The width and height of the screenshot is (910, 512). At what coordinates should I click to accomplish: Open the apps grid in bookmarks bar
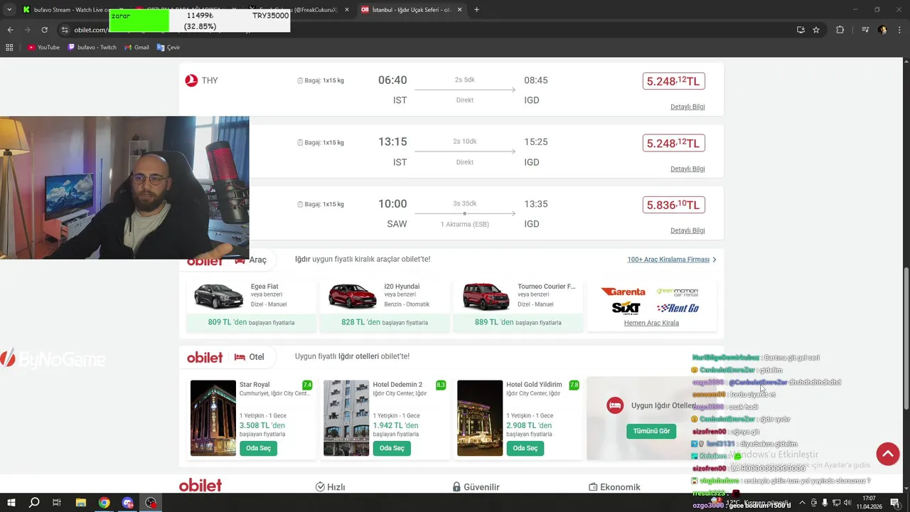tap(9, 47)
